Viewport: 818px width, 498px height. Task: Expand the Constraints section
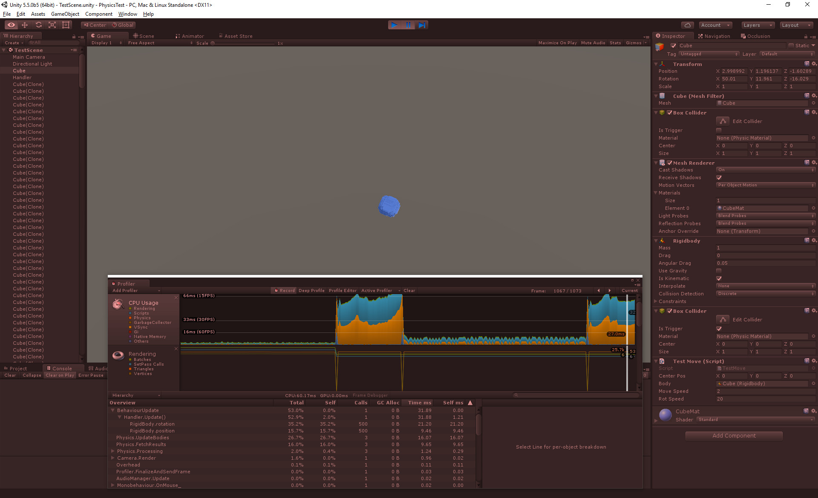tap(657, 301)
